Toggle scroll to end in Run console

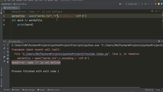[x=8, y=55]
